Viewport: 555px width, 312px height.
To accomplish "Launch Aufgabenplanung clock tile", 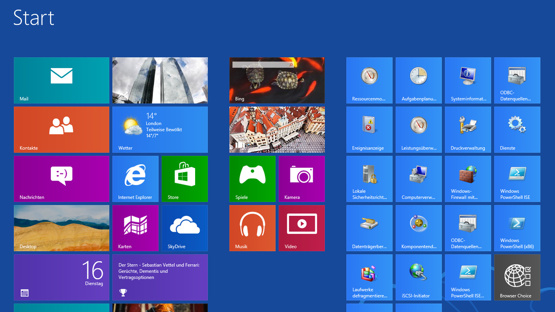I will click(x=419, y=81).
